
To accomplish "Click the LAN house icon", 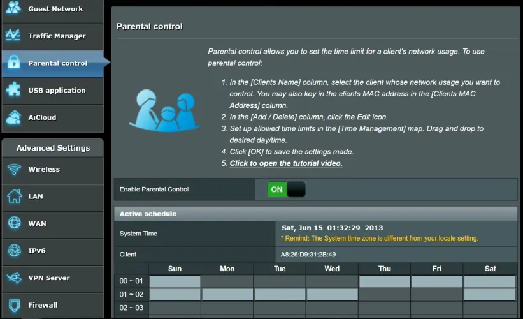I will tap(14, 197).
